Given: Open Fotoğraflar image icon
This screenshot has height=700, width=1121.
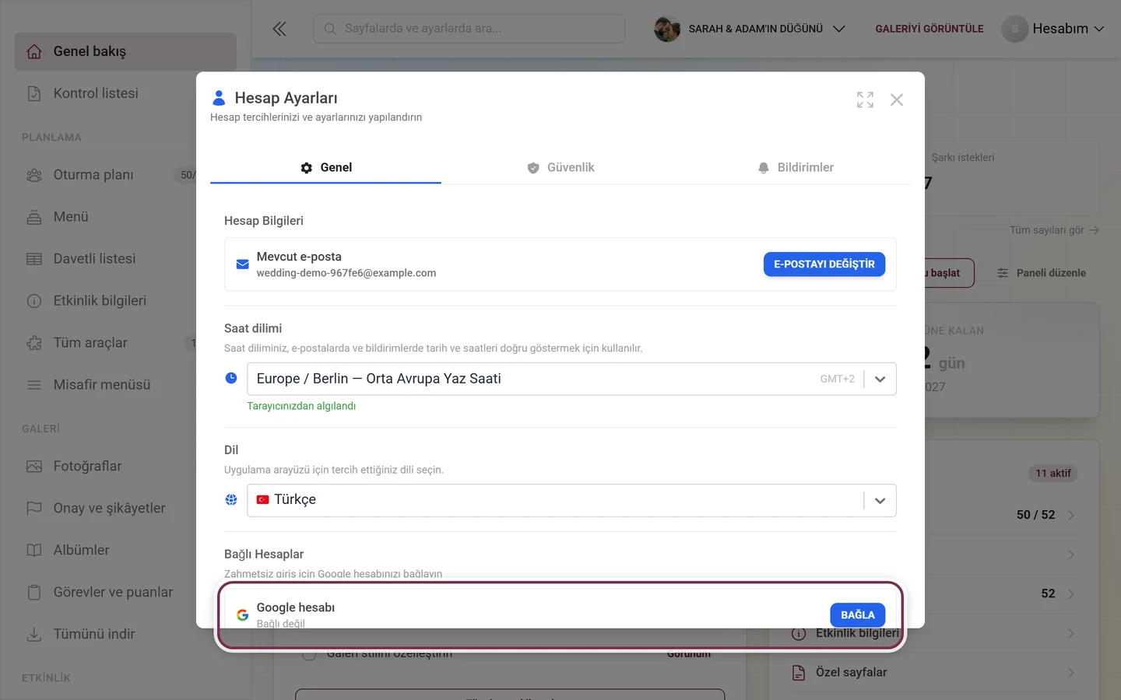Looking at the screenshot, I should point(34,467).
